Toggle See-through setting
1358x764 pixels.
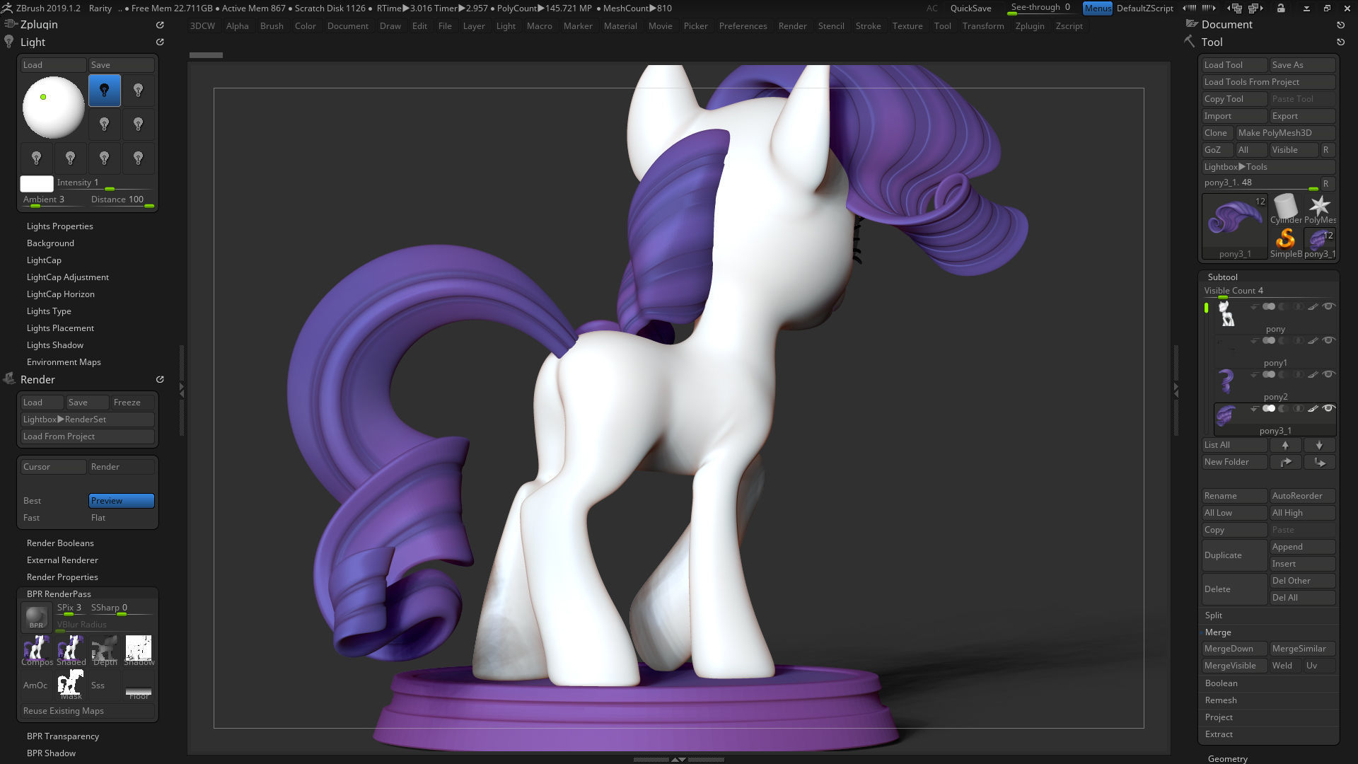point(1042,8)
